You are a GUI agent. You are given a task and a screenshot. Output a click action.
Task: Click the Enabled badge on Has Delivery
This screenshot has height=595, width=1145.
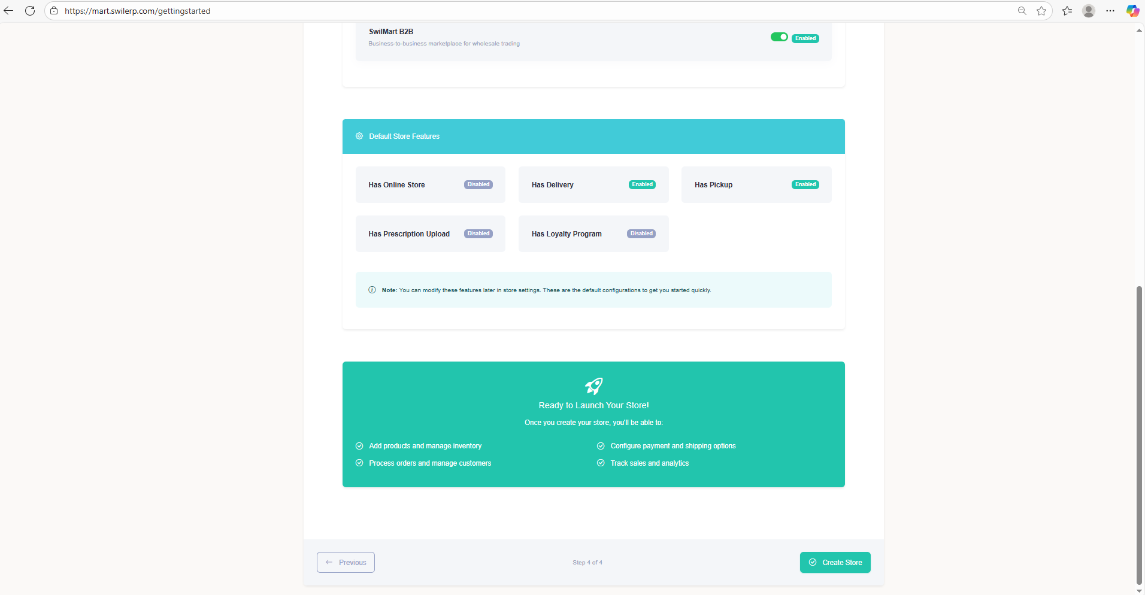tap(642, 184)
